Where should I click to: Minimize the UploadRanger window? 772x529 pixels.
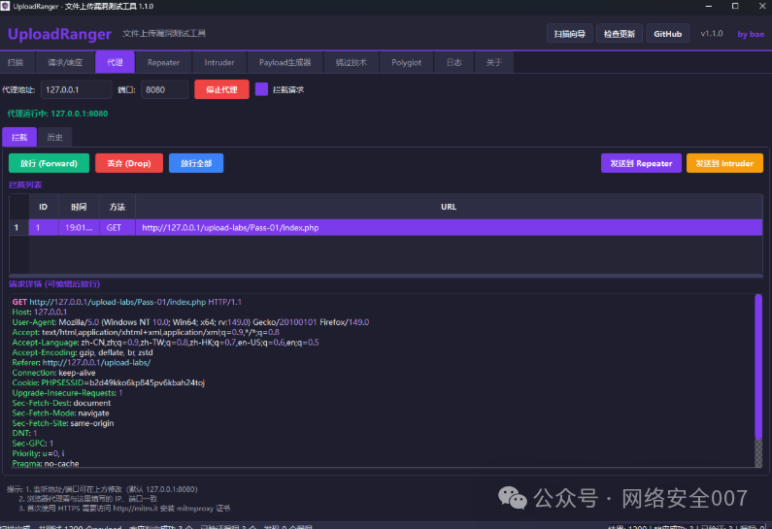709,6
